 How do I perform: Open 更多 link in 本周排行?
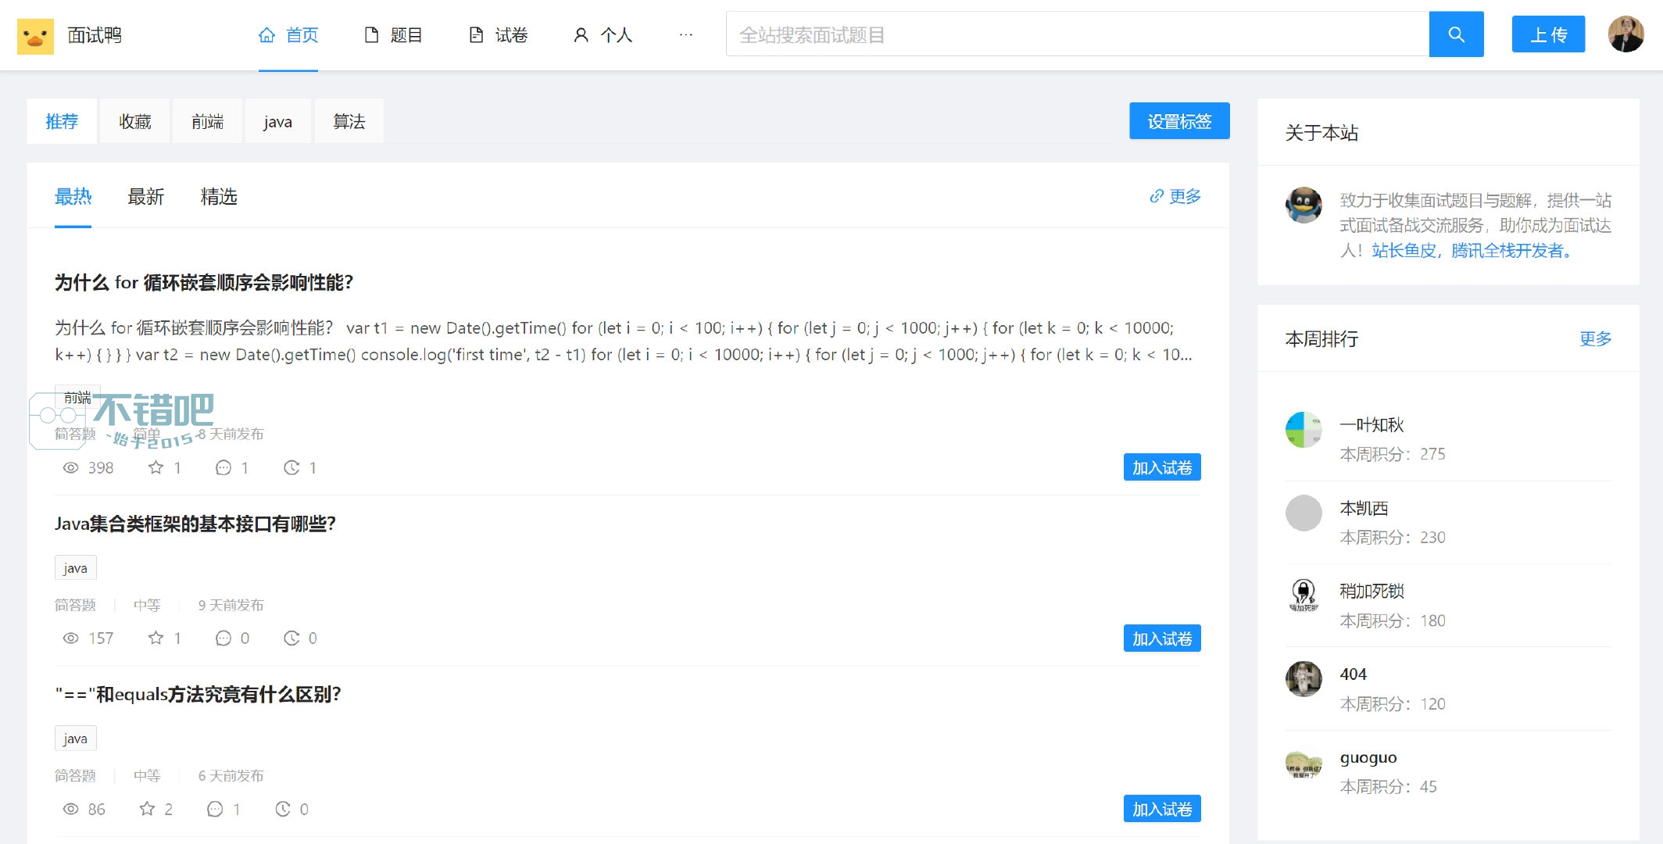1595,339
